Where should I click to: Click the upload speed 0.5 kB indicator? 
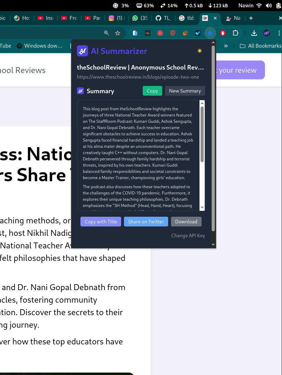pyautogui.click(x=194, y=6)
